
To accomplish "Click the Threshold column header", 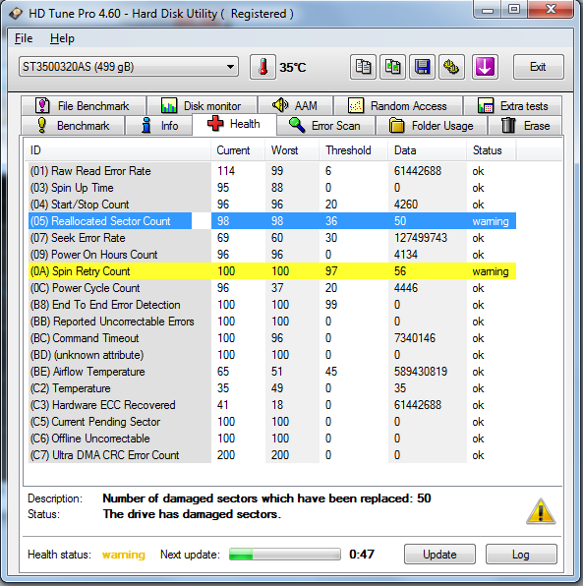I will point(354,150).
